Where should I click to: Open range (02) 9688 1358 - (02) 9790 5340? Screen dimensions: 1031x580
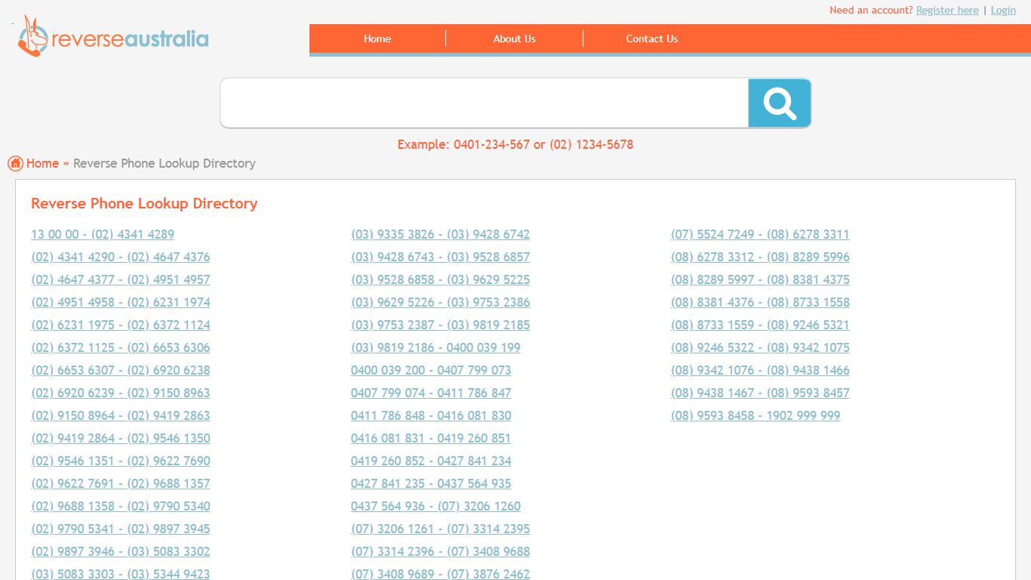click(121, 506)
